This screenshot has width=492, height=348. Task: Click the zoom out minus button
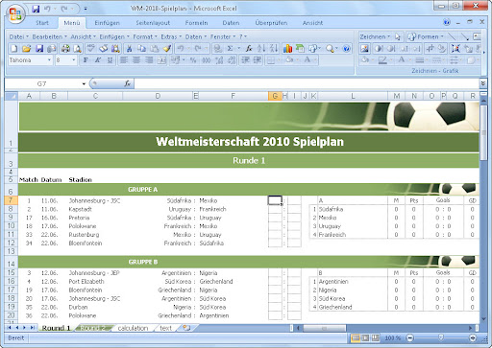[x=409, y=337]
